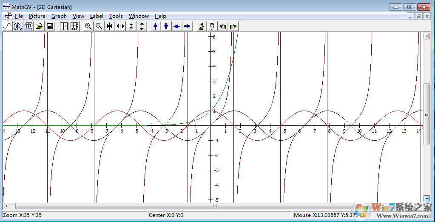Click the horizontal compress arrows icon
Viewport: 435px width, 222px height.
[x=110, y=26]
